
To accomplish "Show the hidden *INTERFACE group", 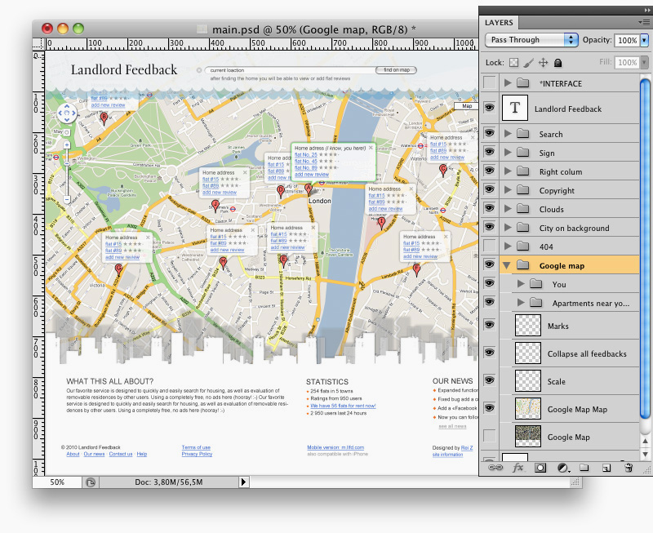I will [x=490, y=83].
